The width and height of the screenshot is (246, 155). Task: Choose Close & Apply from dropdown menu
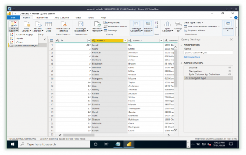coord(23,34)
